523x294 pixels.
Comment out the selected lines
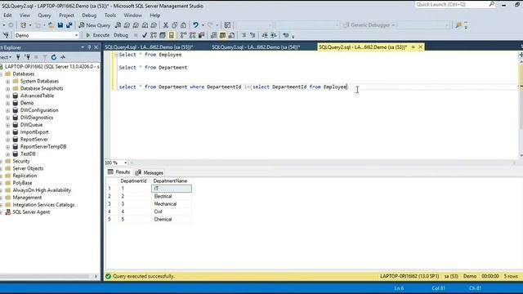[x=244, y=35]
